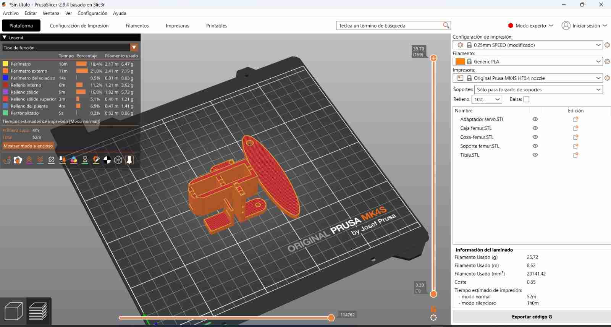Click edit icon for Coxa-femur.STL
Screen dimensions: 611x327
point(575,137)
